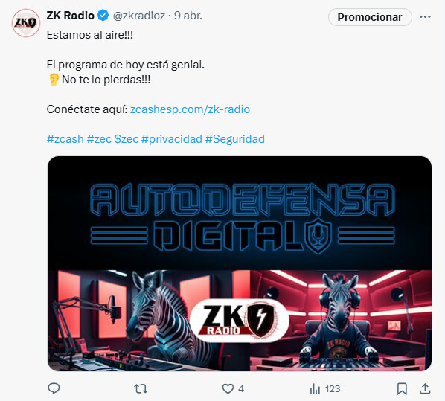The image size is (445, 401).
Task: Open the #Seguridad hashtag
Action: click(x=235, y=139)
